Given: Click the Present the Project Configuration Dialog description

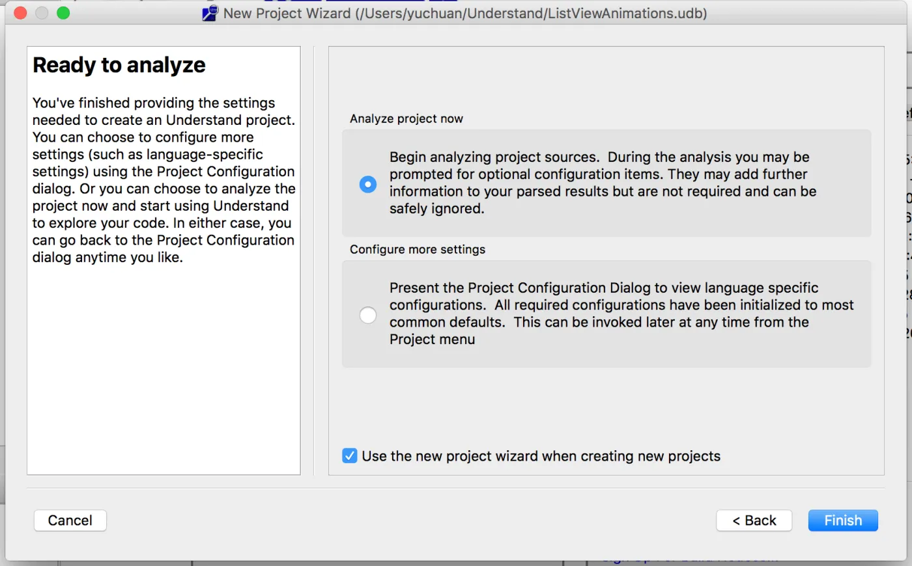Looking at the screenshot, I should 621,314.
